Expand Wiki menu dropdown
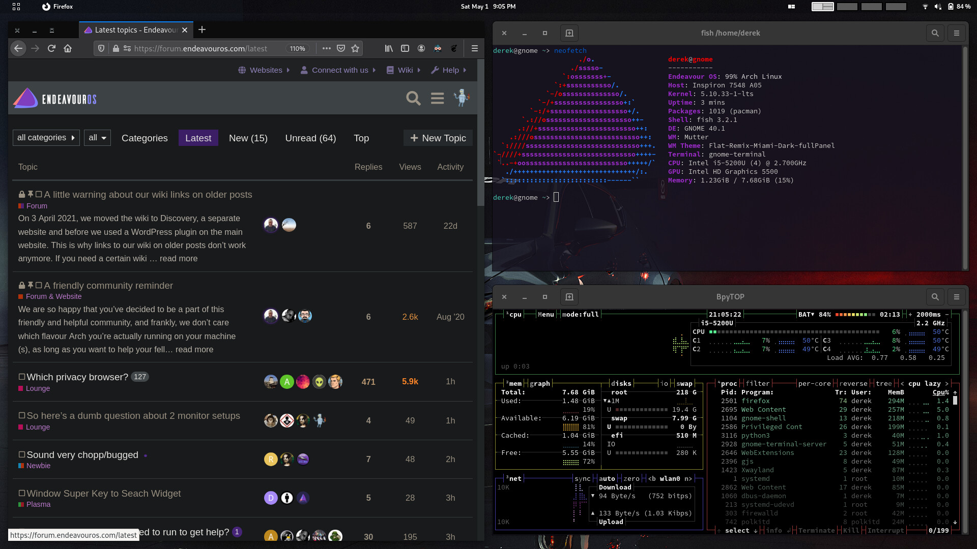Image resolution: width=977 pixels, height=549 pixels. 404,70
